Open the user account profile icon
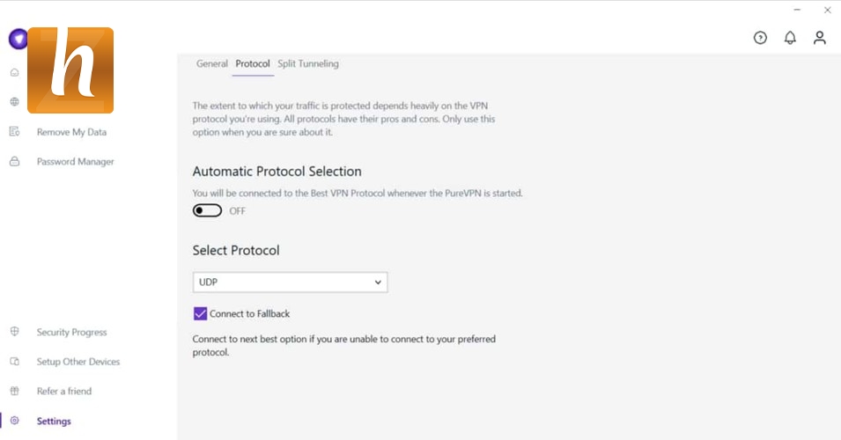Screen dimensions: 841x440 coord(820,38)
